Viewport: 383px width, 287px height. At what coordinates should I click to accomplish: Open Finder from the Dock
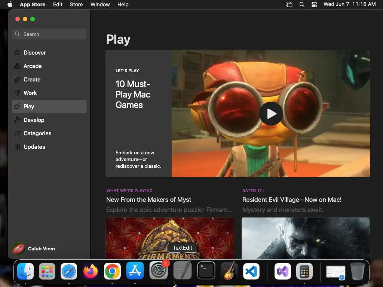(25, 271)
